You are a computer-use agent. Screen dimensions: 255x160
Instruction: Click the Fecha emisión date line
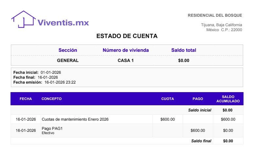click(x=44, y=82)
